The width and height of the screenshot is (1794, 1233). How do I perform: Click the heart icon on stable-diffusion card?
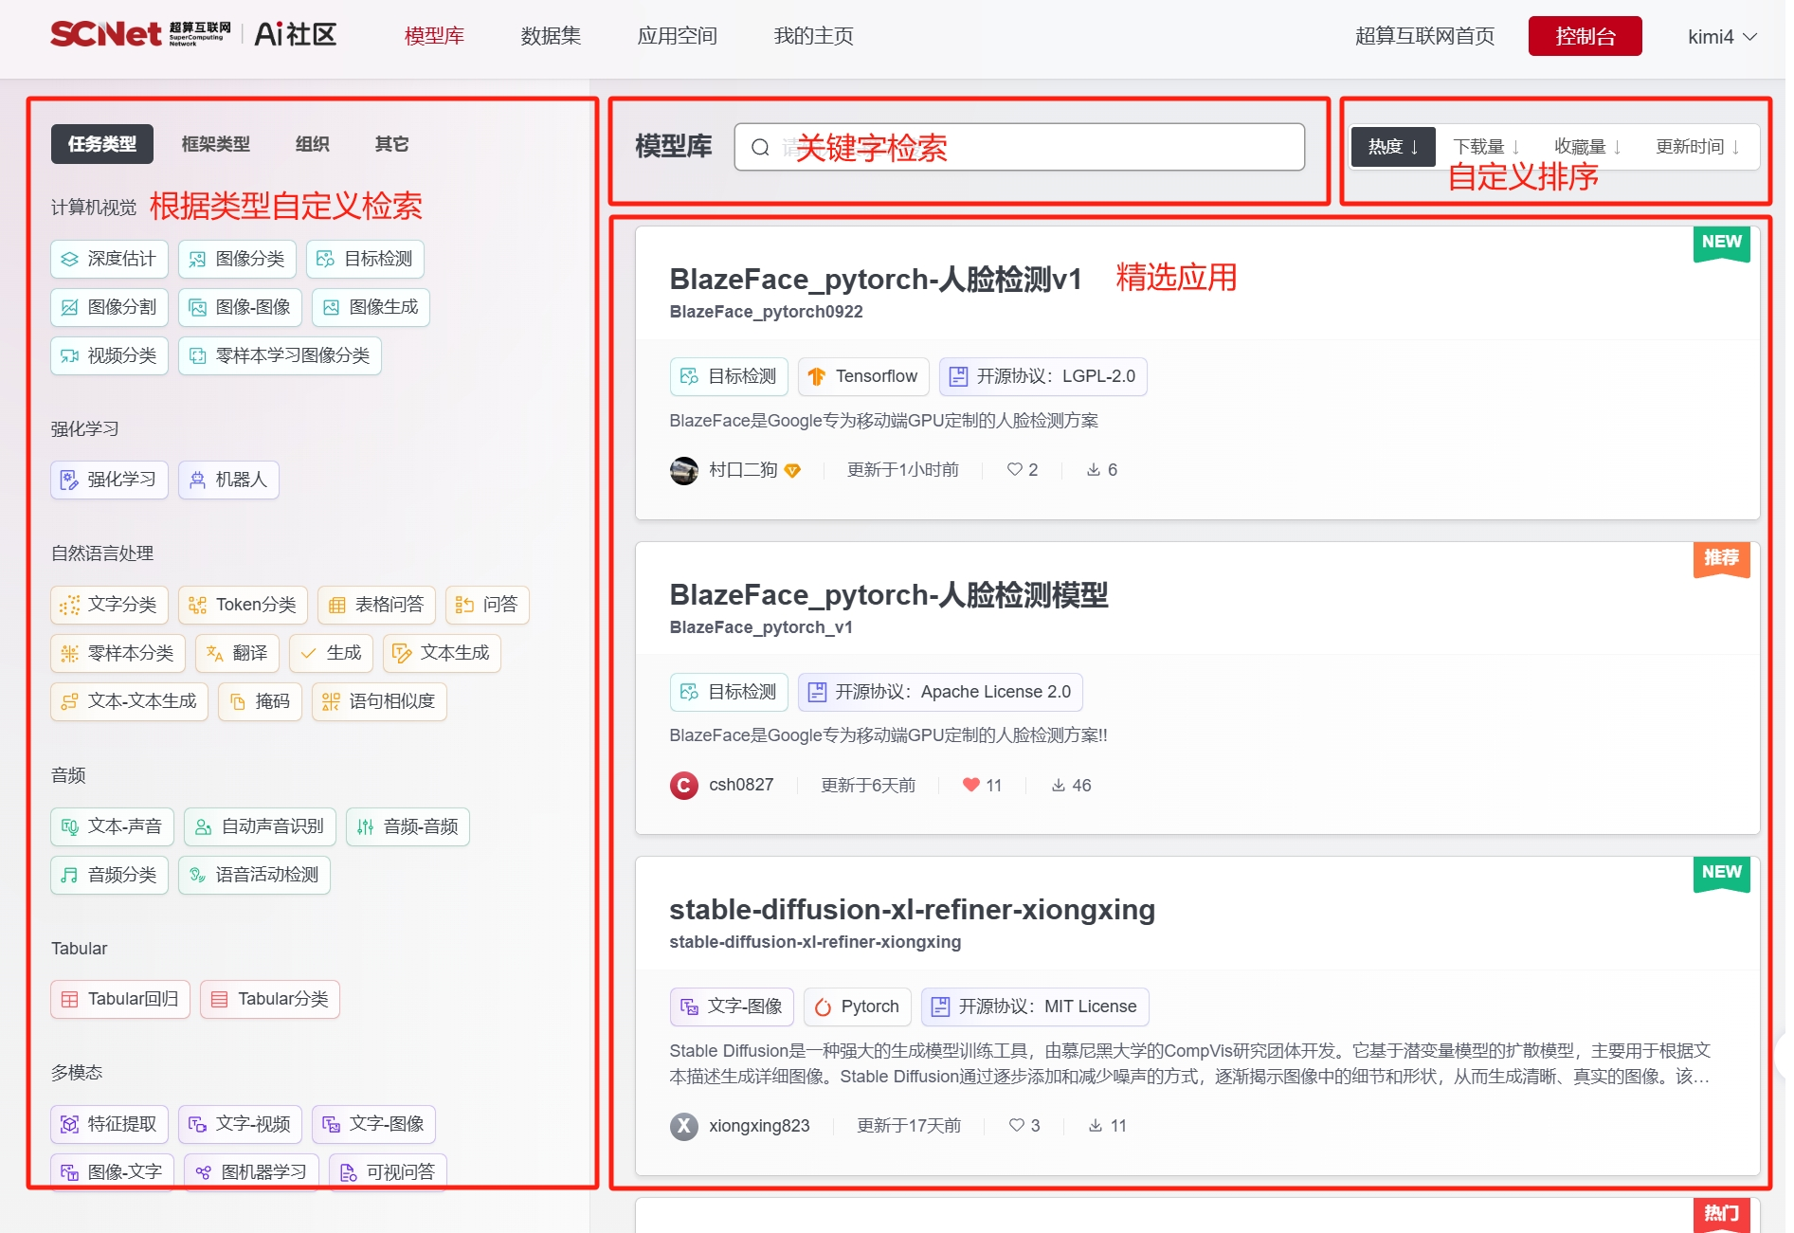tap(1016, 1125)
